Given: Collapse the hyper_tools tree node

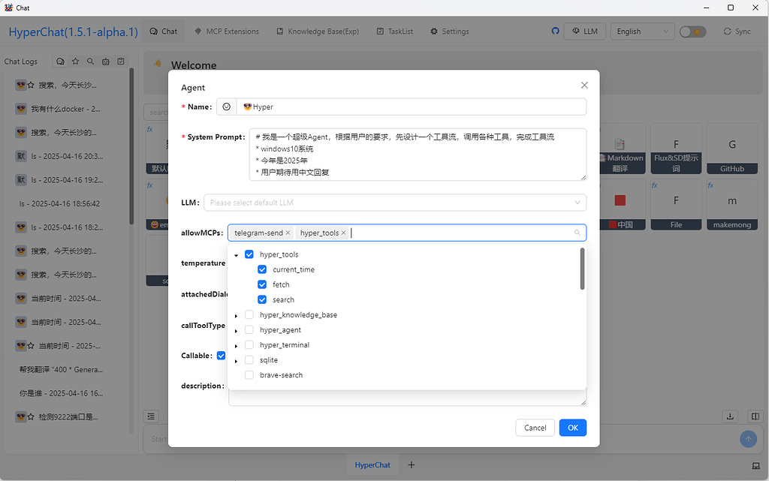Looking at the screenshot, I should click(237, 255).
